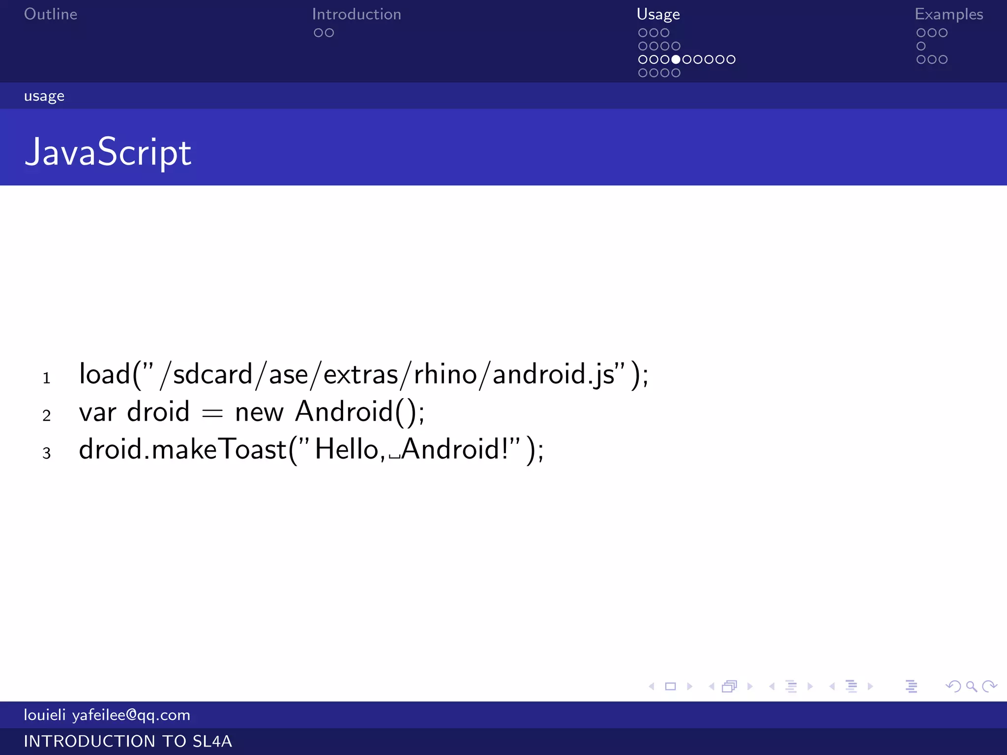Select first circle in Usage's bottom row
The image size is (1007, 755).
tap(643, 73)
